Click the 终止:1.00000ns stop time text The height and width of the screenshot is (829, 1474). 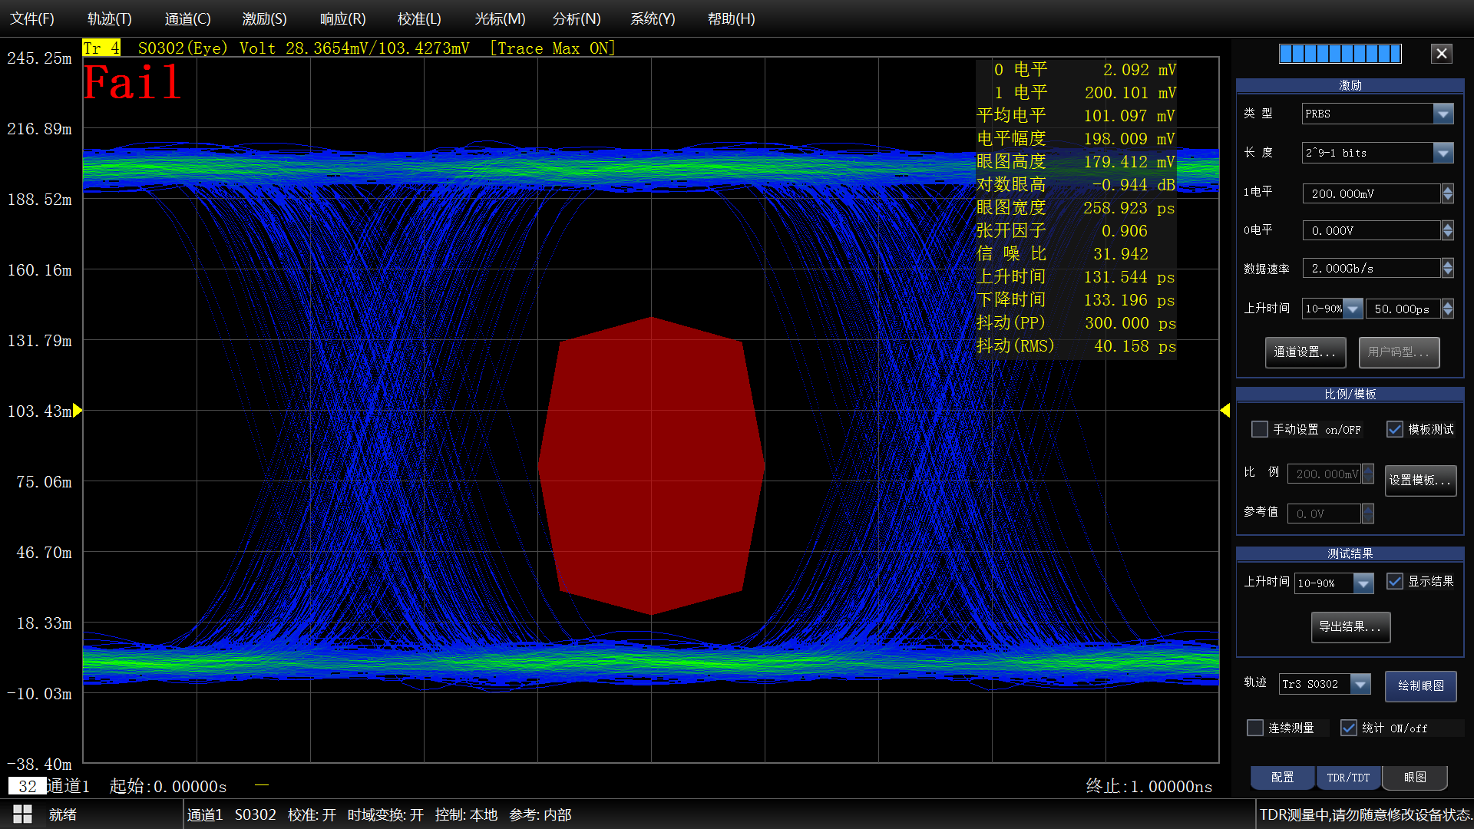[x=1149, y=786]
